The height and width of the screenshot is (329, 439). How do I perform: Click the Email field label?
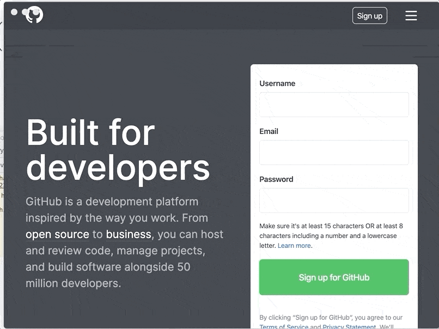[269, 131]
